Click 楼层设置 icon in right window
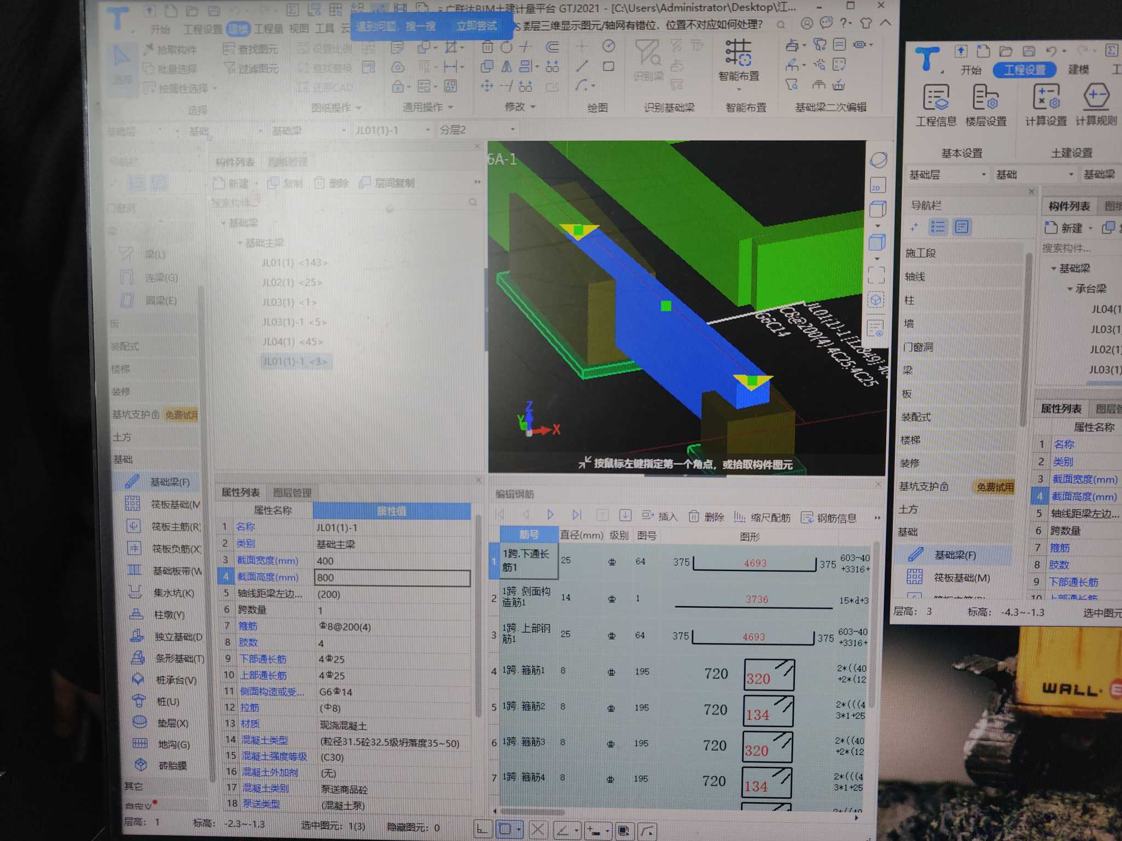 pos(986,106)
